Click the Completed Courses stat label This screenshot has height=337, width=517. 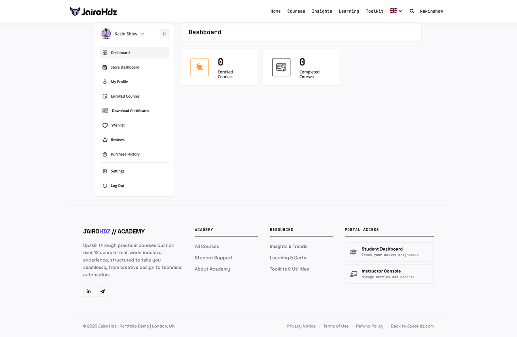click(x=309, y=75)
